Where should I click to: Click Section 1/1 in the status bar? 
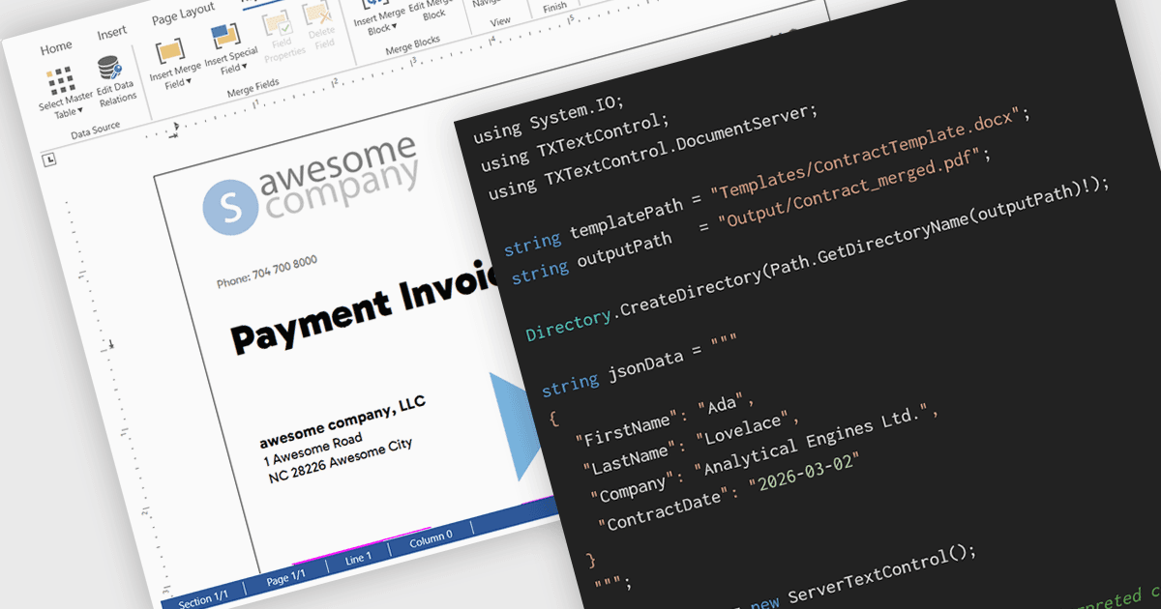click(x=203, y=598)
